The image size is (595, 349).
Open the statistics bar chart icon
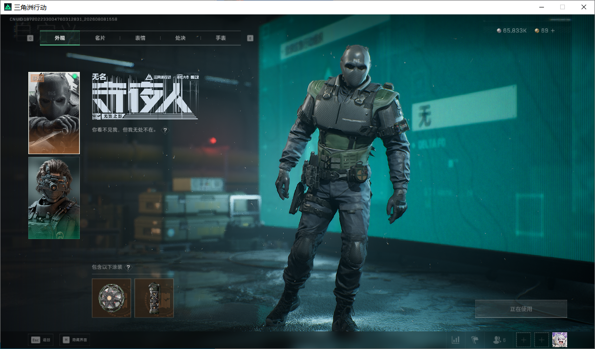click(x=456, y=340)
